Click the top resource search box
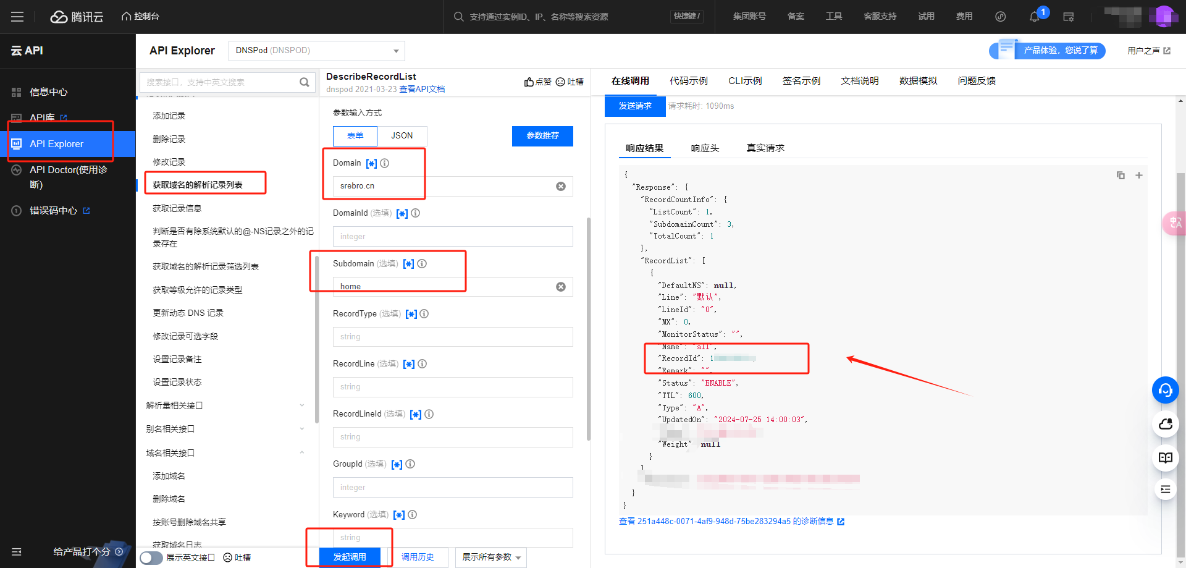This screenshot has width=1186, height=568. click(578, 17)
